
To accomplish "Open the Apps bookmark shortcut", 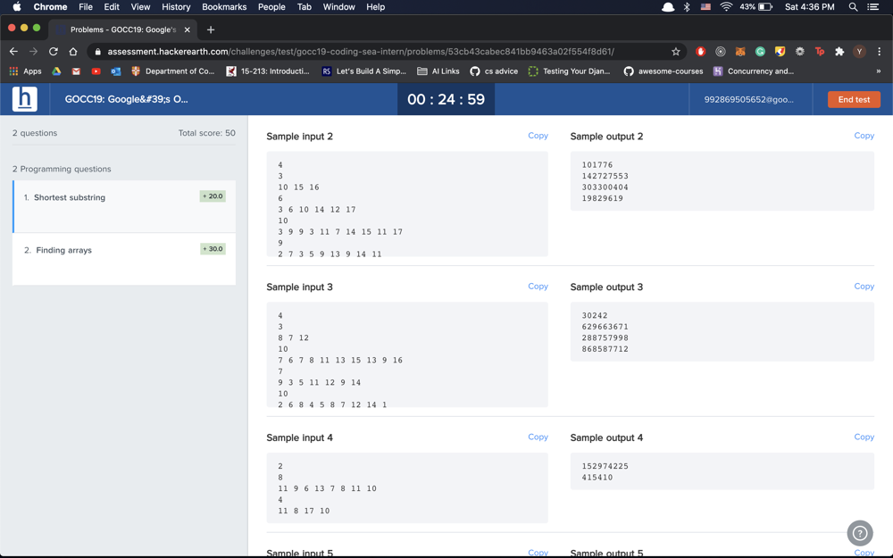I will coord(25,71).
